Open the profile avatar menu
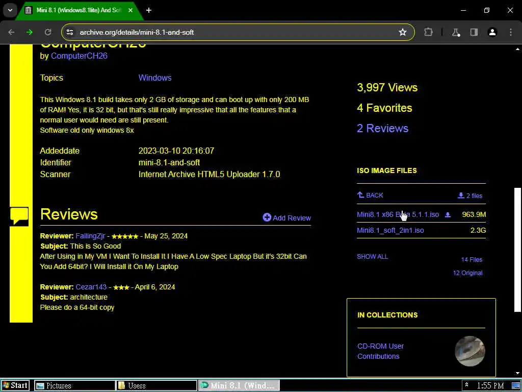Viewport: 522px width, 392px height. (x=492, y=32)
